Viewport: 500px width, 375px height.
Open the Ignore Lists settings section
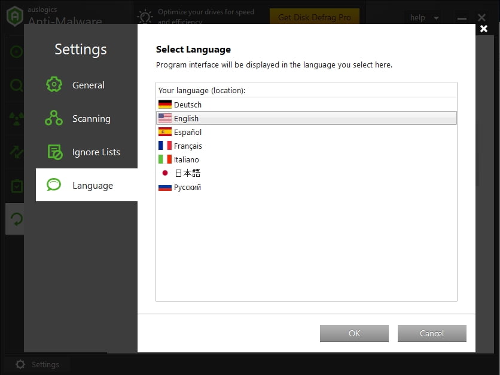[x=86, y=152]
